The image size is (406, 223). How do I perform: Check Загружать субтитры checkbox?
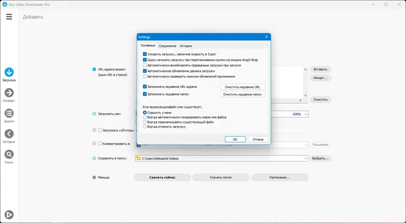coord(100,130)
